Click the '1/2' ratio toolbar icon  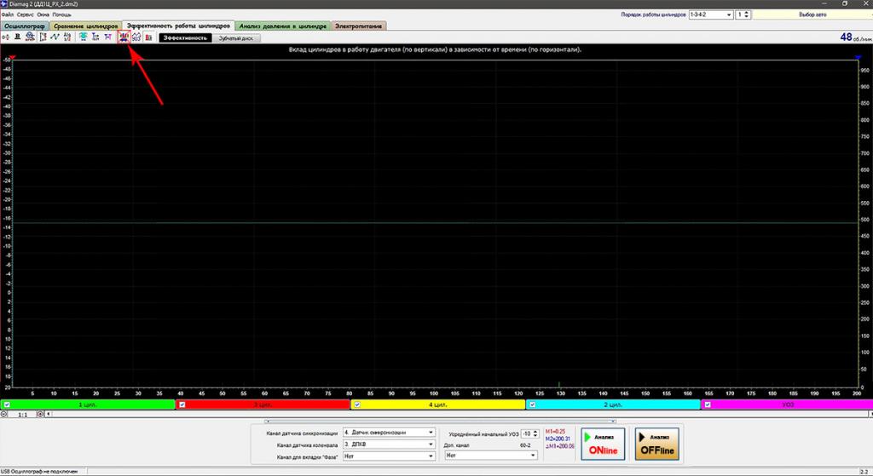pos(67,37)
